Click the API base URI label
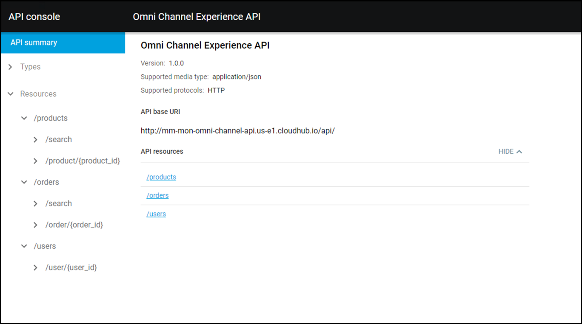 coord(160,112)
